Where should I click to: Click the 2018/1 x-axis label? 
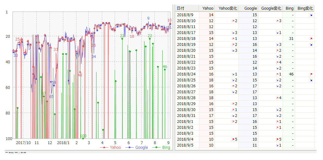point(64,143)
